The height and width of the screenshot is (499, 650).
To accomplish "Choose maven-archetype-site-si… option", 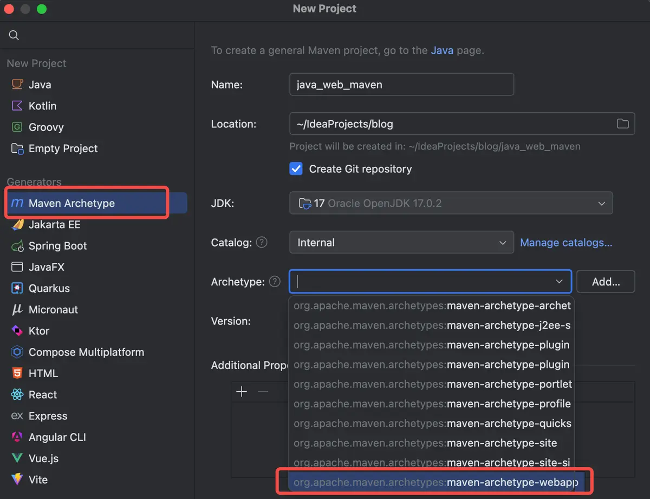I will [431, 463].
